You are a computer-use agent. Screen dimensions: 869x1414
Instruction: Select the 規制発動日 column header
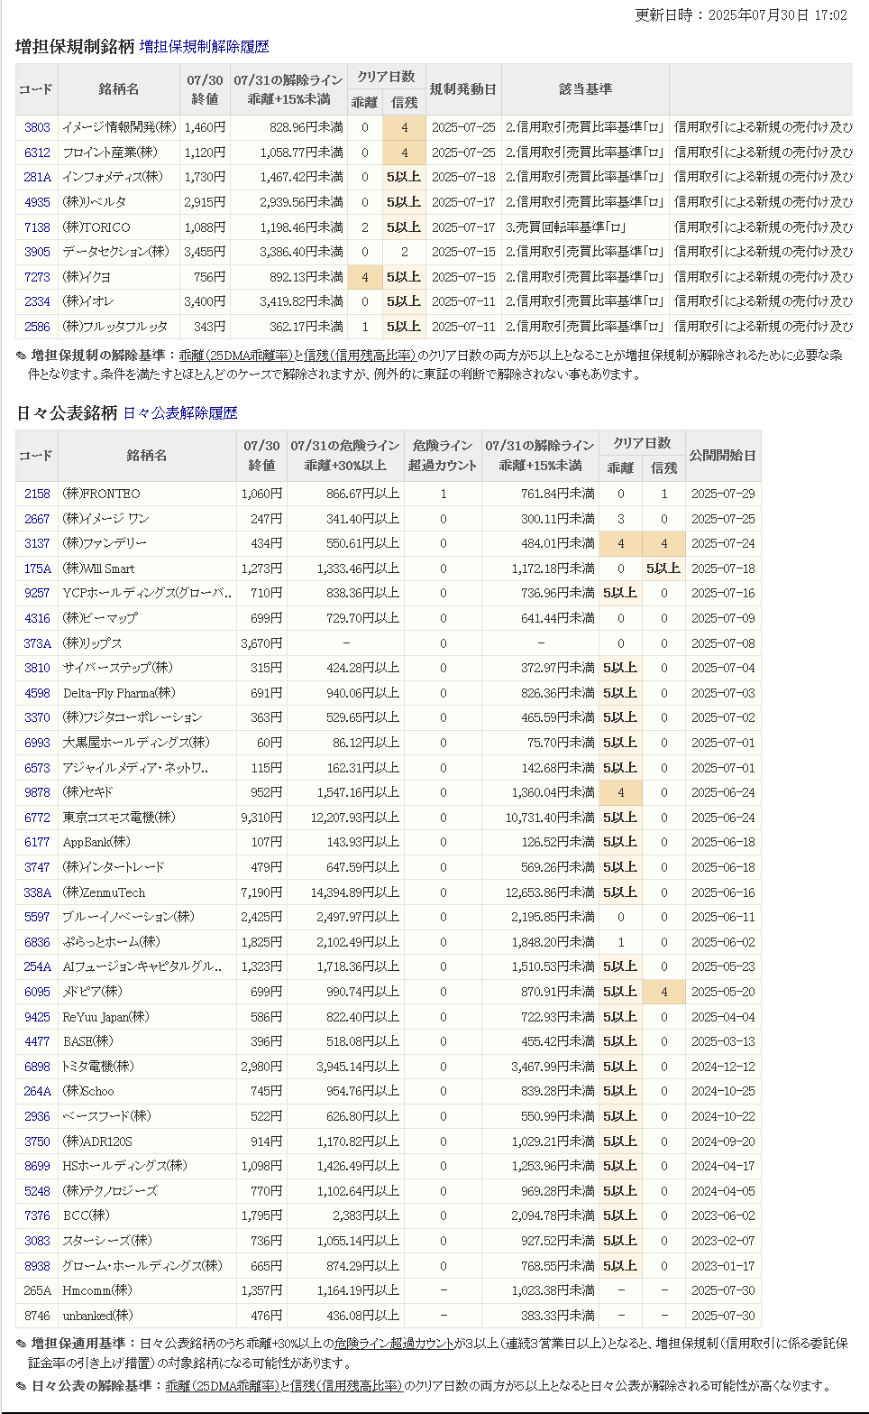pos(463,89)
